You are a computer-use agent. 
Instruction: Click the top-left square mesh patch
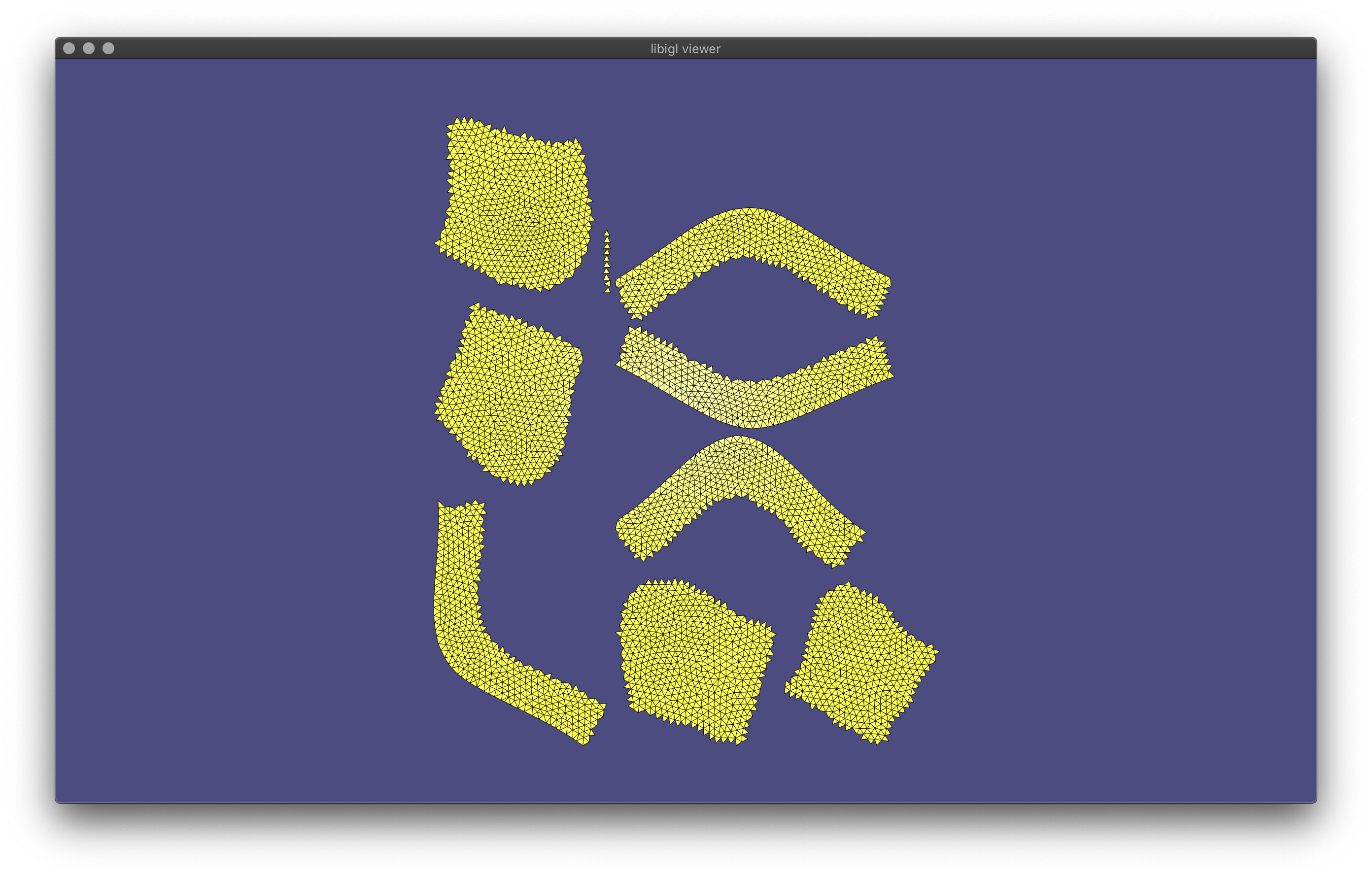tap(515, 205)
